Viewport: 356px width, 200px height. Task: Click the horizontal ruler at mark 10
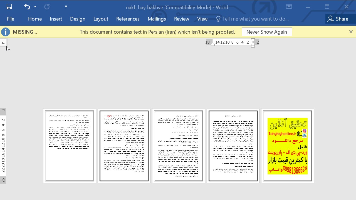[x=228, y=42]
